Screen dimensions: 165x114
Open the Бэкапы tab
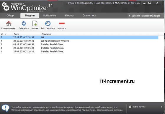click(x=69, y=16)
